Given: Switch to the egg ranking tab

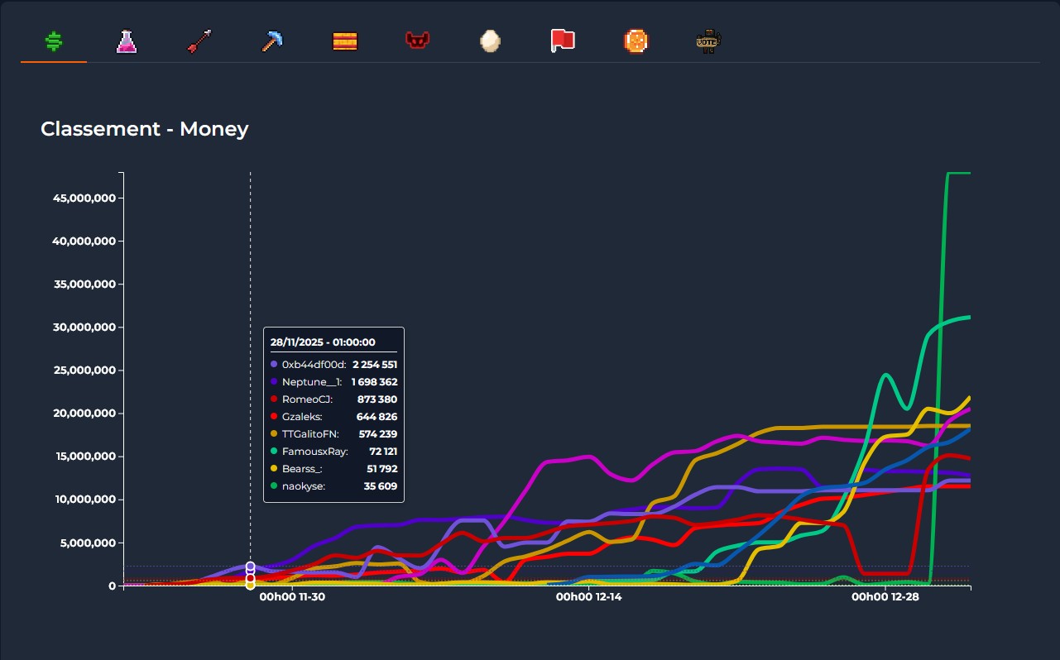Looking at the screenshot, I should pyautogui.click(x=490, y=41).
